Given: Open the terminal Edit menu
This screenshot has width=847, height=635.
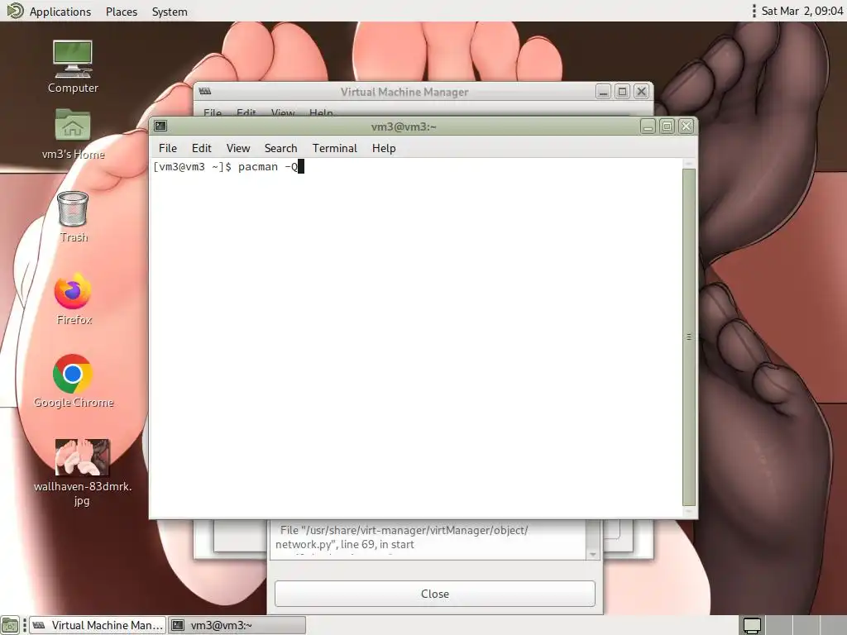Looking at the screenshot, I should 202,148.
